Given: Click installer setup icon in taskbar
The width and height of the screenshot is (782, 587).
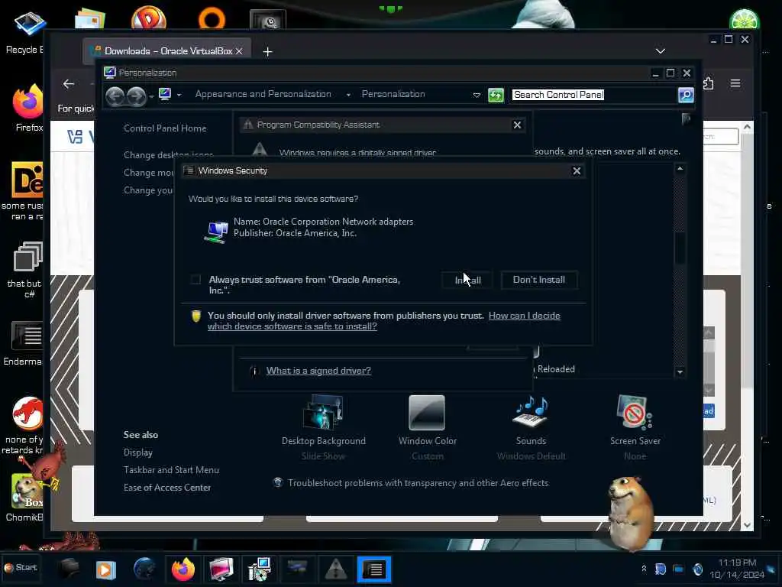Looking at the screenshot, I should click(260, 569).
